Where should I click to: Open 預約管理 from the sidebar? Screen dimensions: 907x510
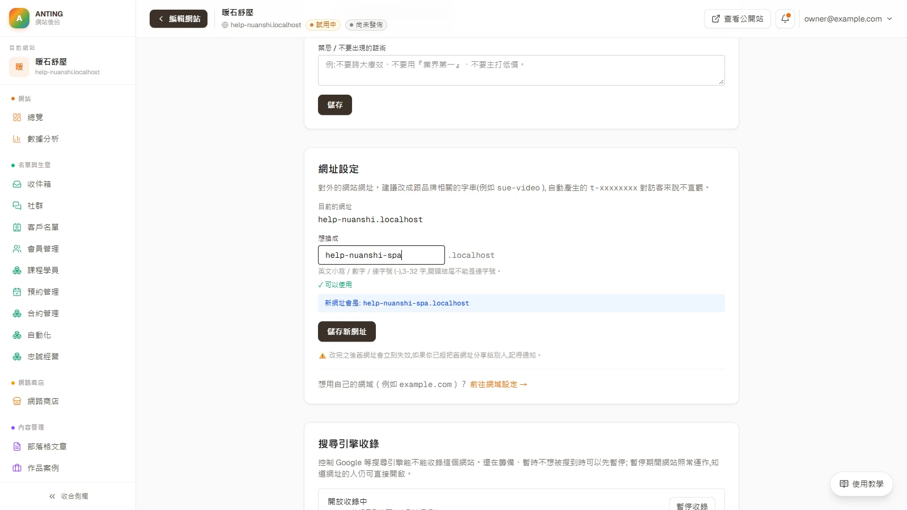point(68,292)
